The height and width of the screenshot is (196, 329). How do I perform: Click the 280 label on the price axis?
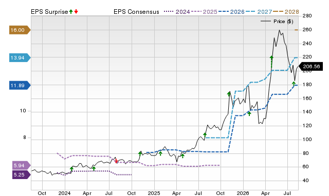(x=307, y=16)
